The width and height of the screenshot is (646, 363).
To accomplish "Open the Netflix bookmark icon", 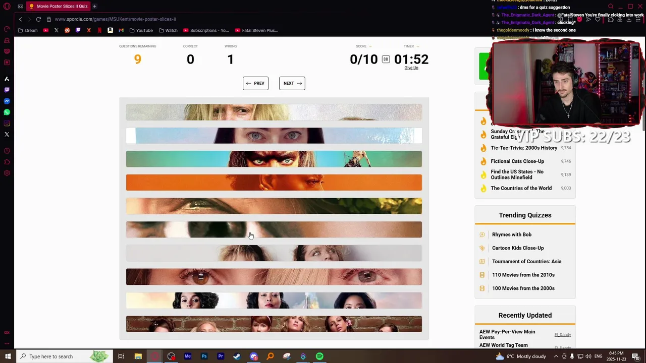I will tap(99, 30).
